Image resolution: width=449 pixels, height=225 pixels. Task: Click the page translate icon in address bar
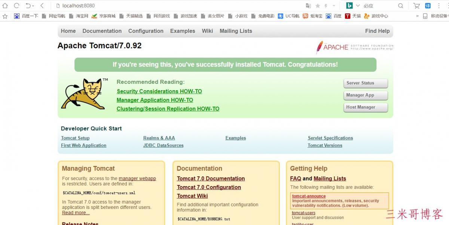308,6
